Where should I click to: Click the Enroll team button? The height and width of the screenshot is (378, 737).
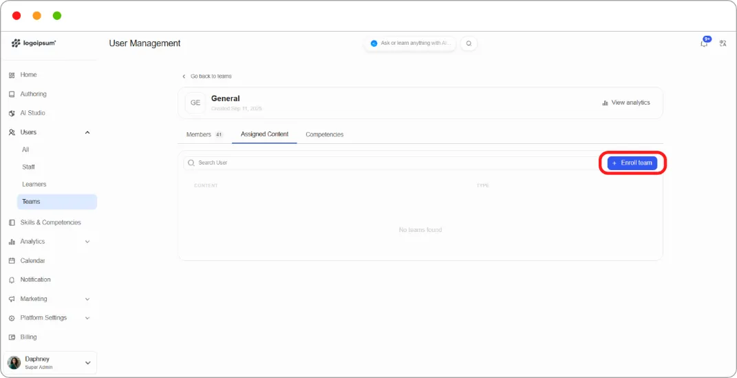pyautogui.click(x=632, y=163)
